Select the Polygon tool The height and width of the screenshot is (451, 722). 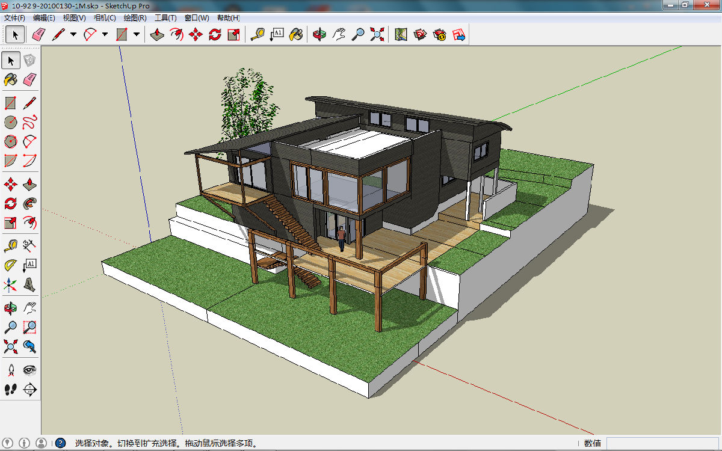coord(10,142)
